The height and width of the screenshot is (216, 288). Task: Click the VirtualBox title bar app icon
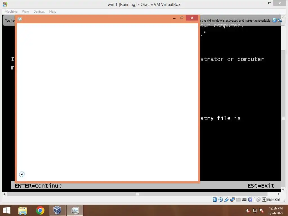click(5, 4)
